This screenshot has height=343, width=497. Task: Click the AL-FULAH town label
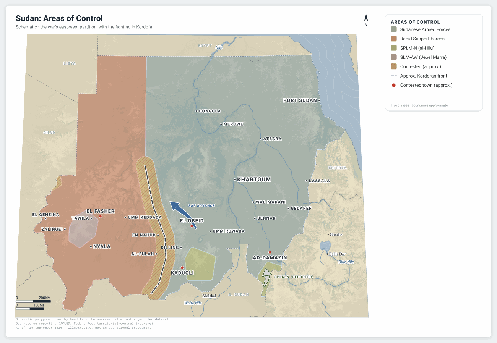point(143,254)
